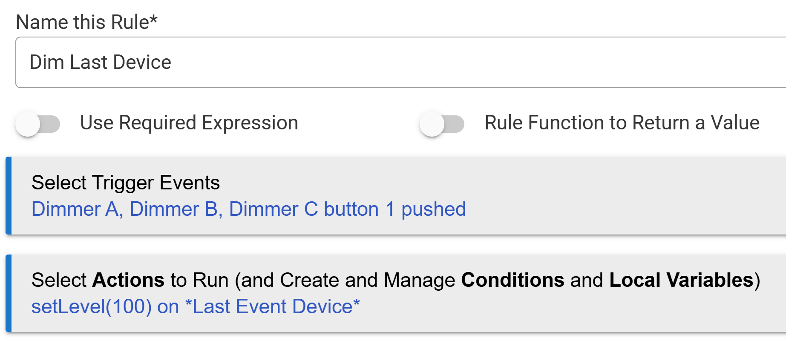Click the 'Name this Rule*' label
This screenshot has width=786, height=349.
(x=86, y=22)
